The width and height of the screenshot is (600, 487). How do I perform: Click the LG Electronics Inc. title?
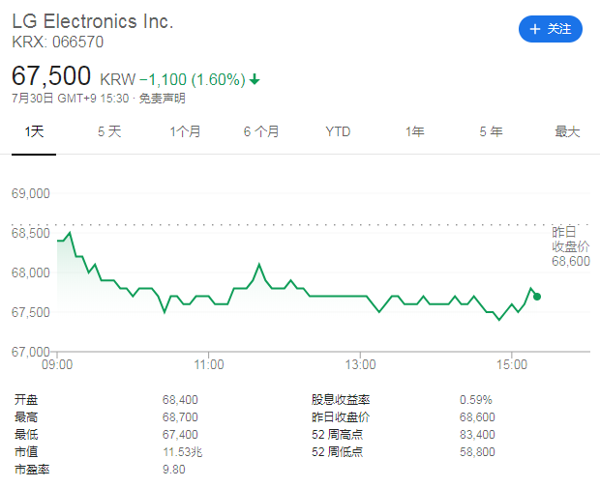(x=93, y=21)
